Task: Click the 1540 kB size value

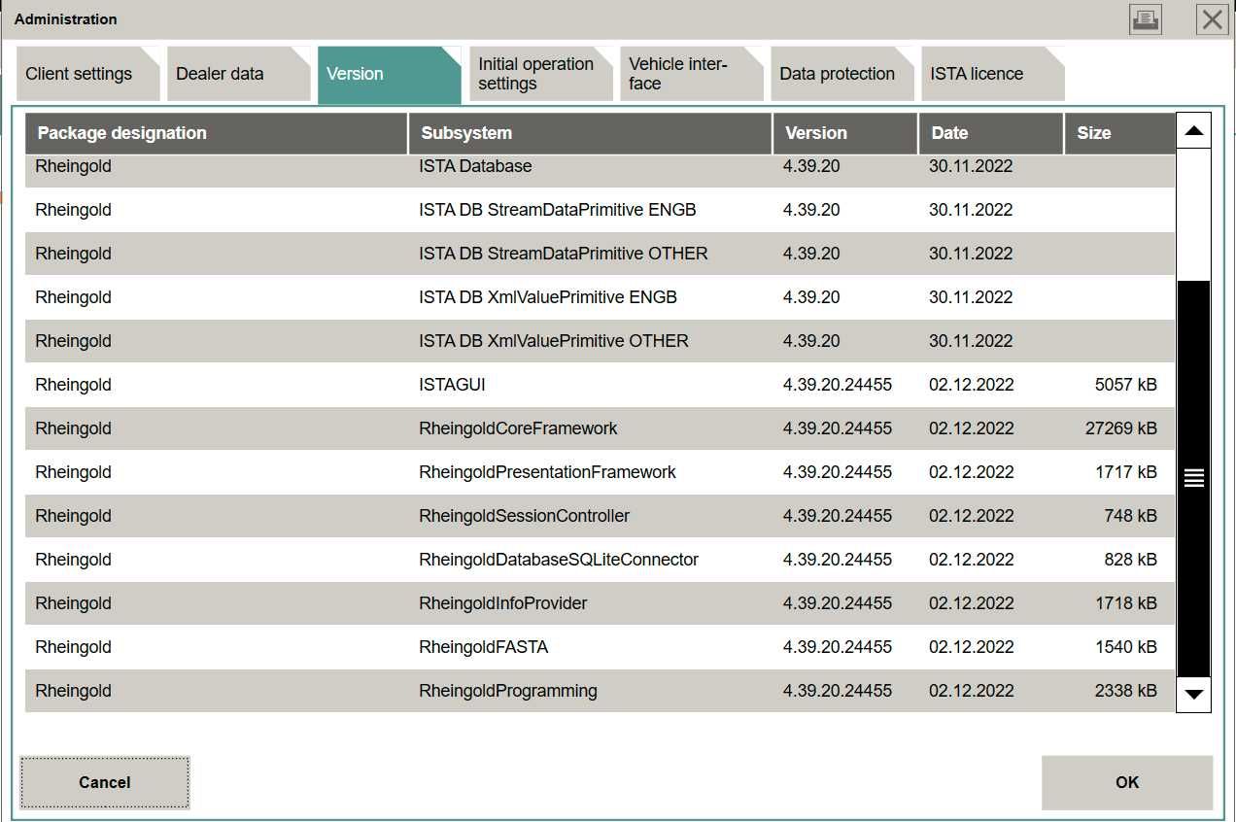Action: (x=1125, y=647)
